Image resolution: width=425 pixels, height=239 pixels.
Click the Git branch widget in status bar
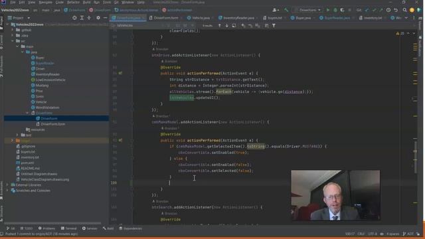tap(408, 234)
